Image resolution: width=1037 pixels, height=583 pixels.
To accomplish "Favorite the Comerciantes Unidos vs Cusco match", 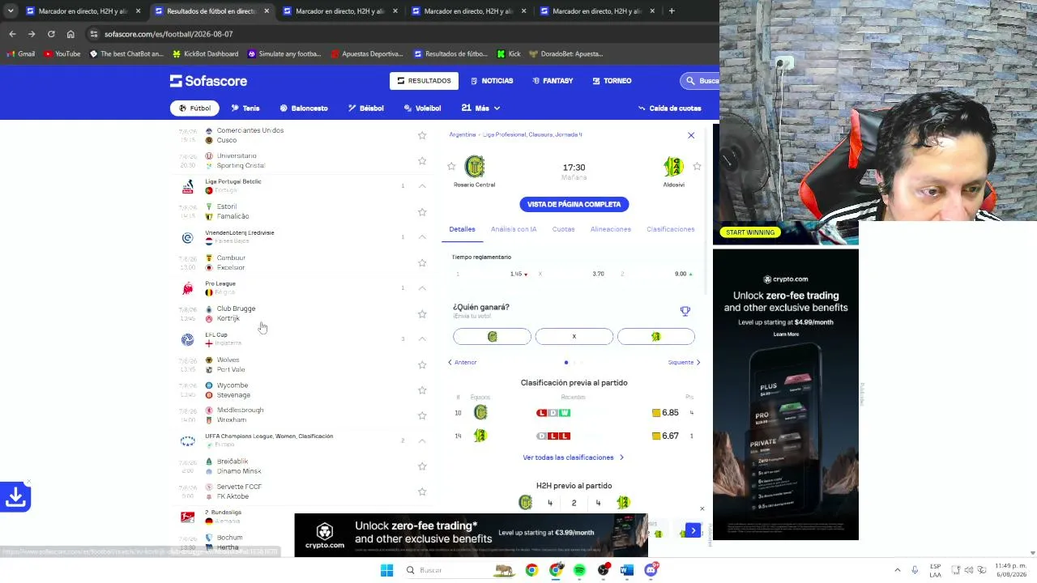I will click(422, 135).
